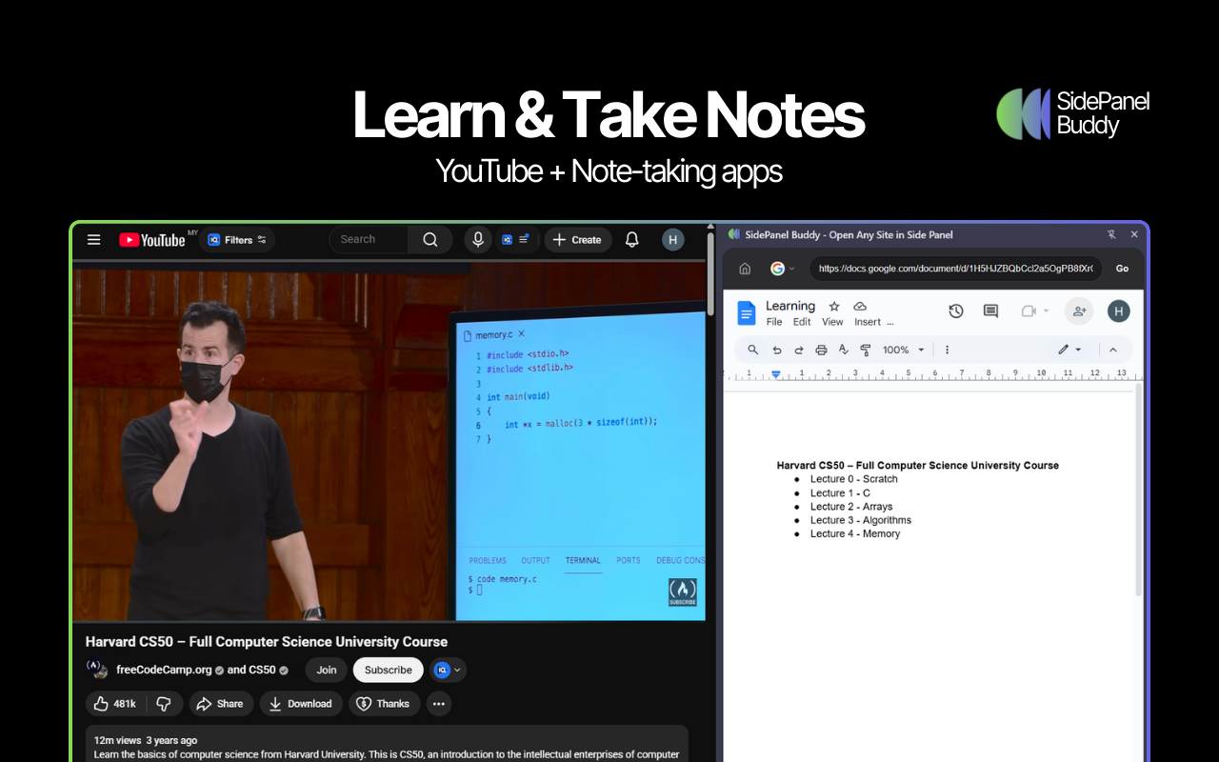Viewport: 1219px width, 762px height.
Task: Search the Docs menus magnifier
Action: point(753,350)
